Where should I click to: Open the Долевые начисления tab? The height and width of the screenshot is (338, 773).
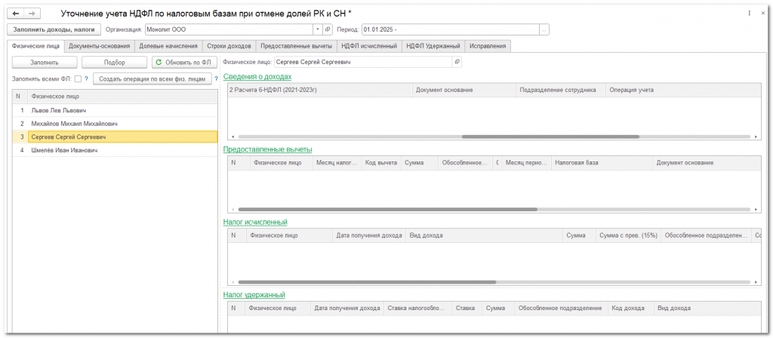coord(168,46)
